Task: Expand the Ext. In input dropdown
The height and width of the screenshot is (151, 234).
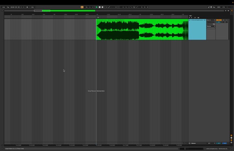Action: [x=211, y=20]
